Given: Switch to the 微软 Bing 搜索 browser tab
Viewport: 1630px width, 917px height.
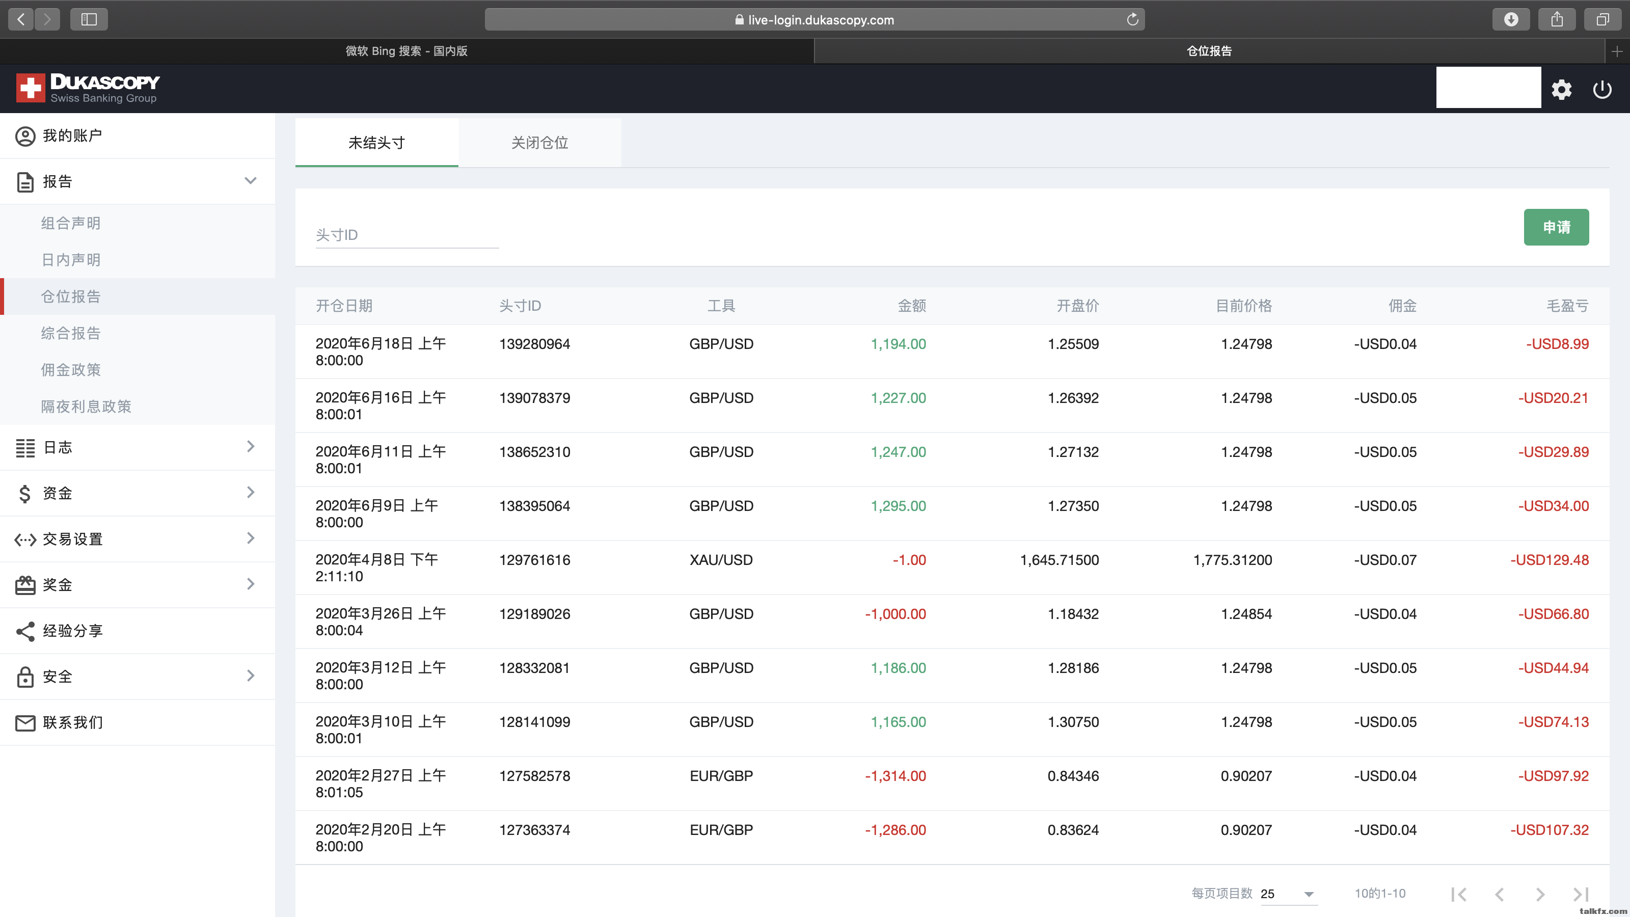Looking at the screenshot, I should point(407,51).
